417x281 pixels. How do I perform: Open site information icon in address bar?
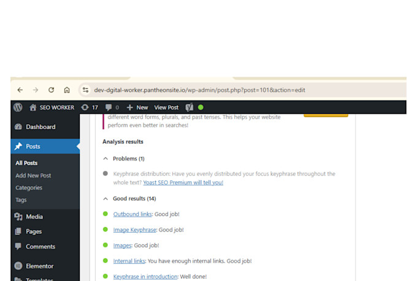point(85,90)
